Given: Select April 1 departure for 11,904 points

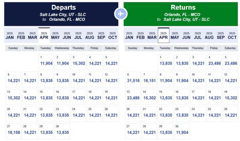Looking at the screenshot, I should [x=46, y=62].
